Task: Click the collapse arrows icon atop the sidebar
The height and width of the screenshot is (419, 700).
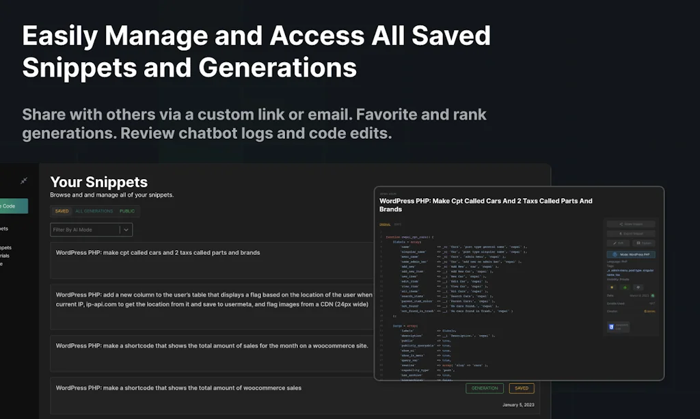Action: click(23, 180)
